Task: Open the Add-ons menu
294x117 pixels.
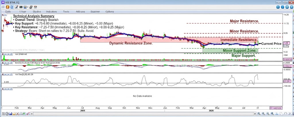Action: pos(80,12)
